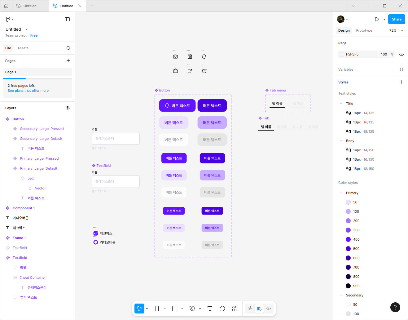Select the Component 1 layer
408x320 pixels.
tap(24, 208)
